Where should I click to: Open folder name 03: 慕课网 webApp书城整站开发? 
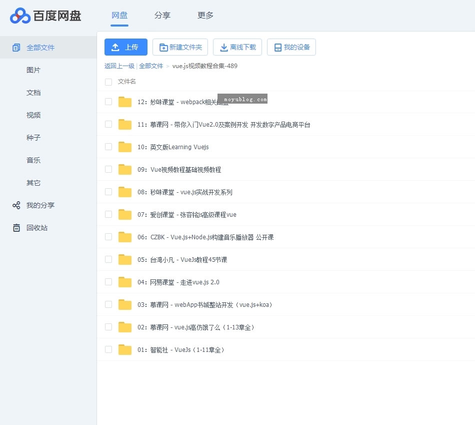tap(205, 304)
